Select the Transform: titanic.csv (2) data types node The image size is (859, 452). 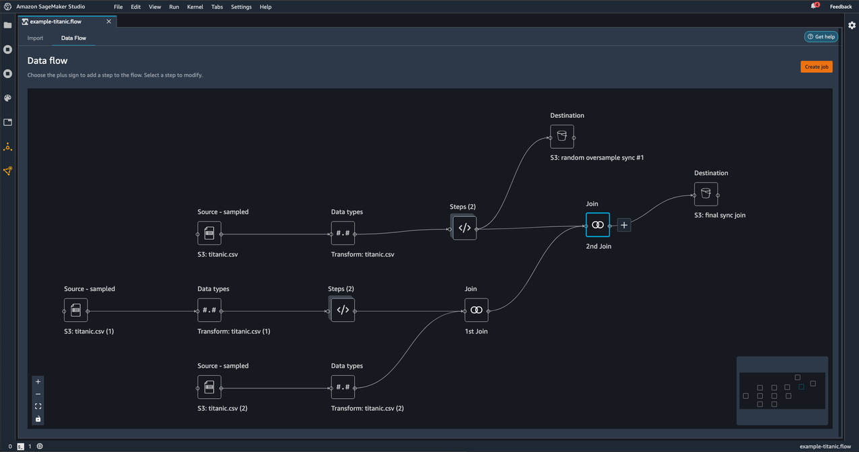343,387
